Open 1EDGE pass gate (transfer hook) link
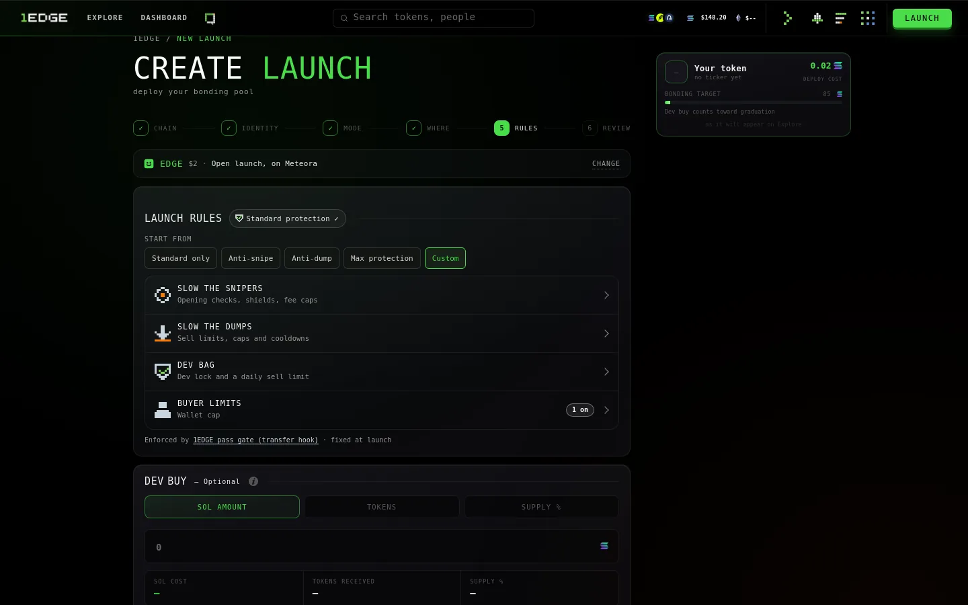 coord(255,440)
